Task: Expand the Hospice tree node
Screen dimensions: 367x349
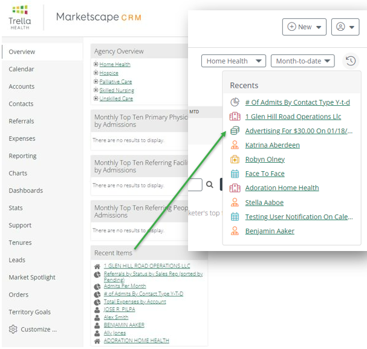Action: pyautogui.click(x=96, y=73)
